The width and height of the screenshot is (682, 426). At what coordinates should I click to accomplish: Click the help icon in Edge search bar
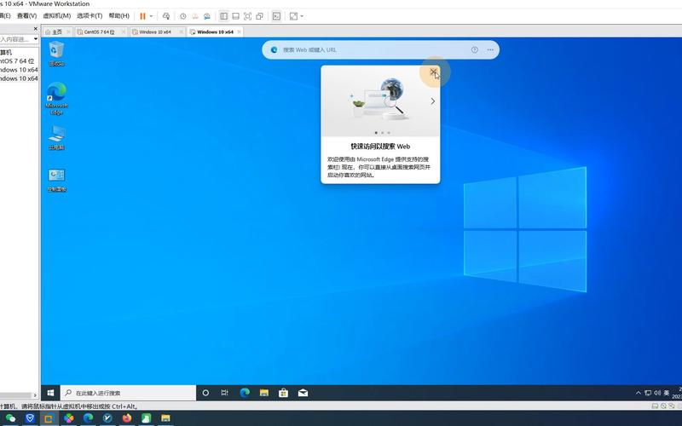(475, 50)
